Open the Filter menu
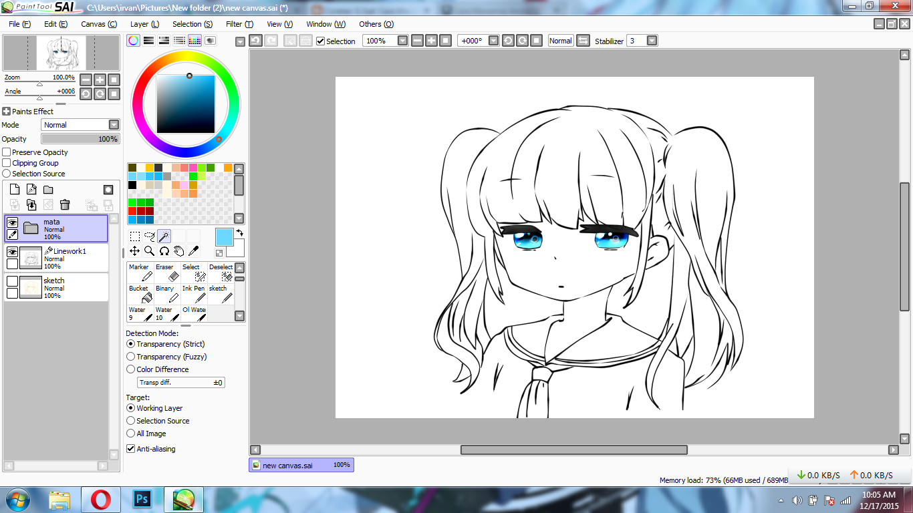The height and width of the screenshot is (513, 913). 239,24
